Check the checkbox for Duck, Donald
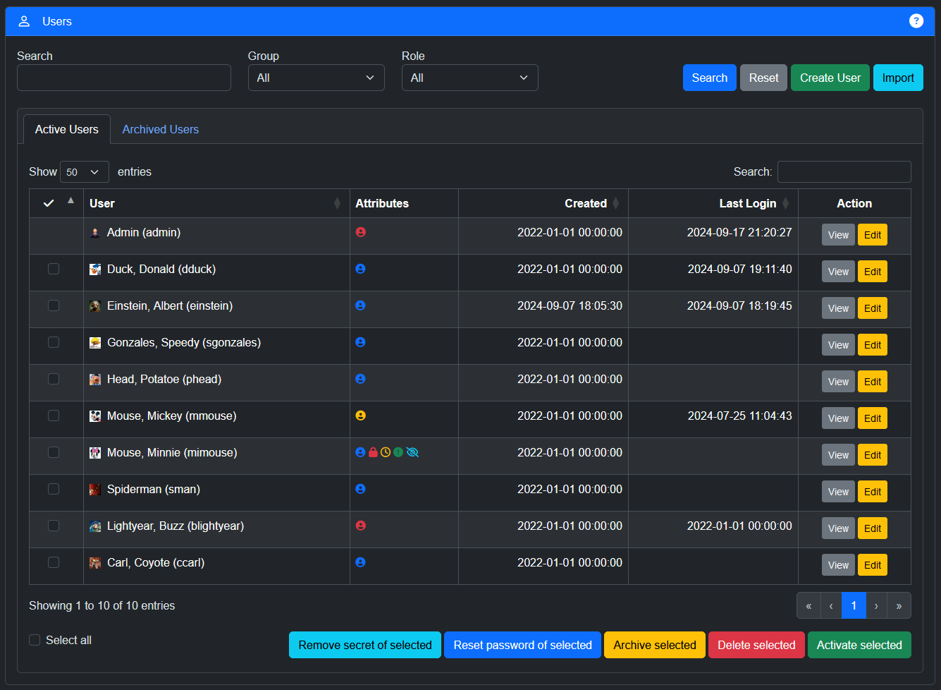This screenshot has width=941, height=690. click(x=54, y=269)
